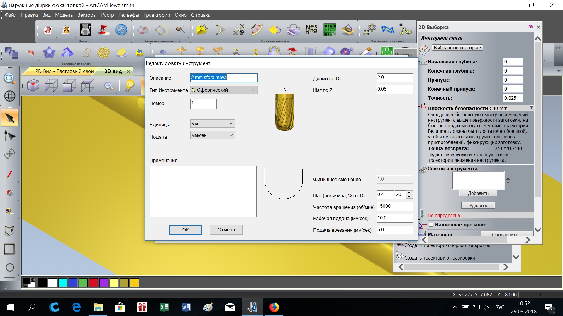Open the Единицы units dropdown
Image resolution: width=563 pixels, height=316 pixels.
(213, 123)
